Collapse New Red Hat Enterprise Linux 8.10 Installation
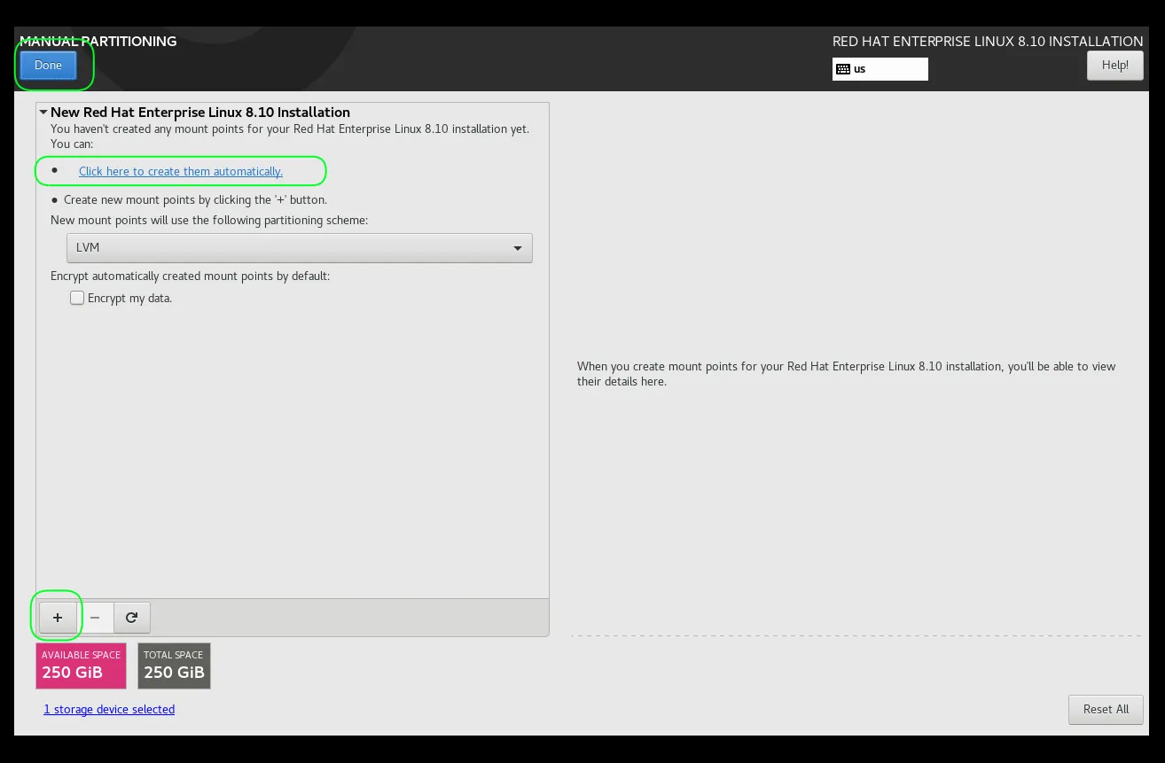 43,113
